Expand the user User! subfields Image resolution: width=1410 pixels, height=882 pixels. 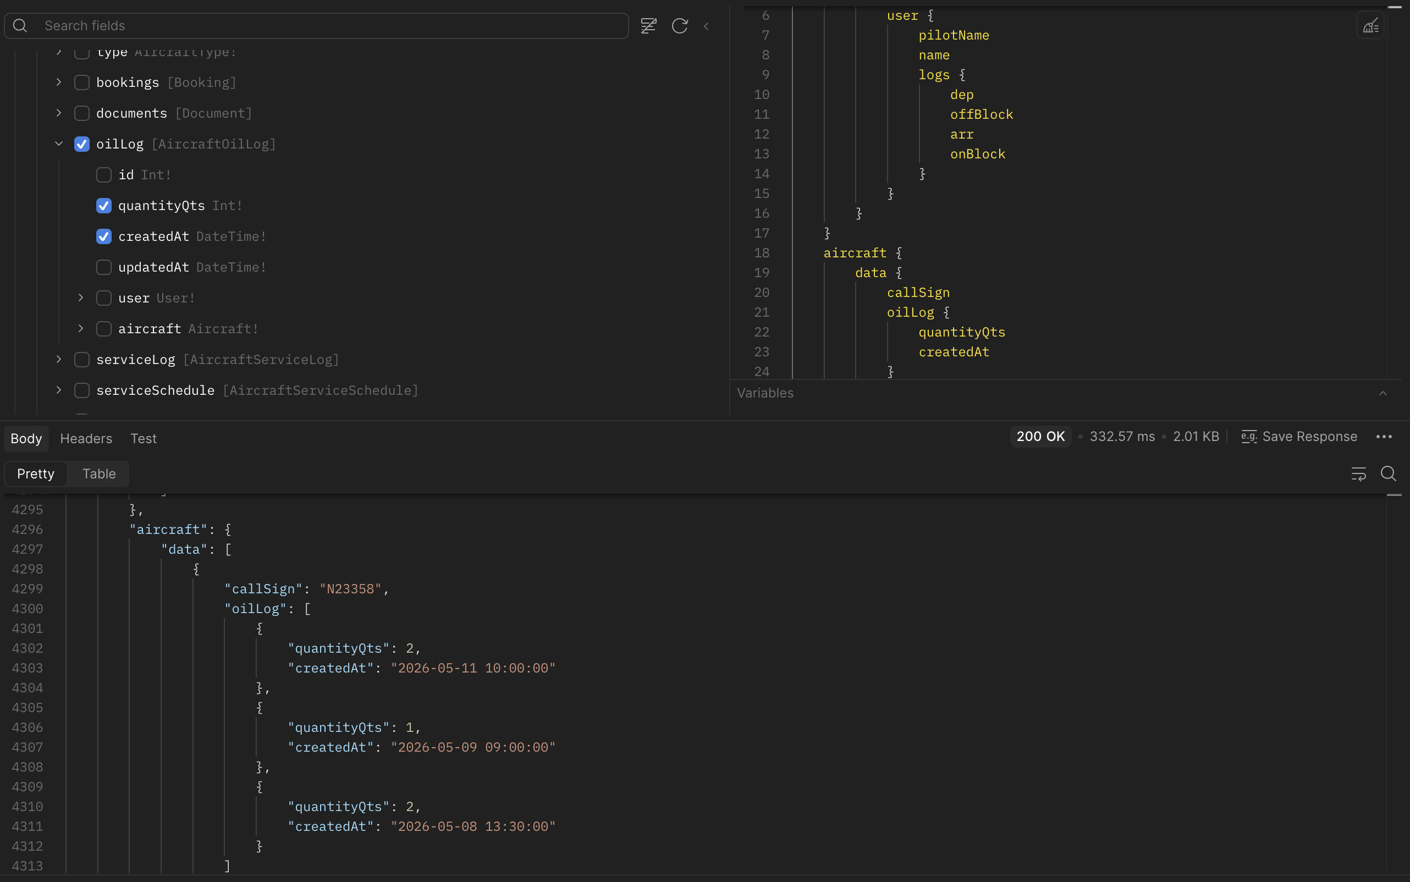pos(80,297)
